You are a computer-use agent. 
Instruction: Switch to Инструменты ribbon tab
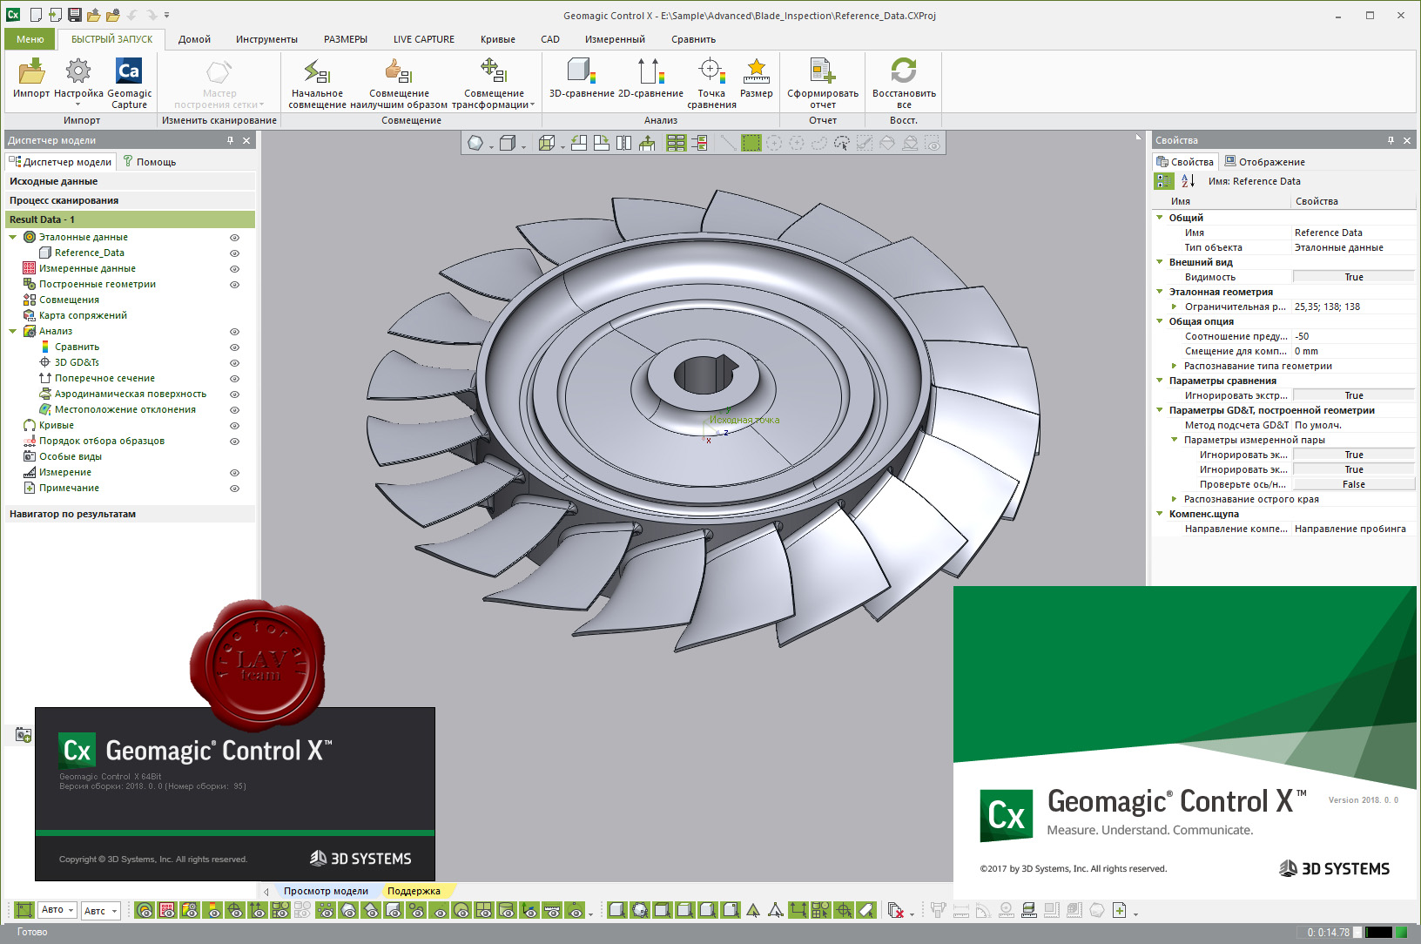pyautogui.click(x=266, y=39)
